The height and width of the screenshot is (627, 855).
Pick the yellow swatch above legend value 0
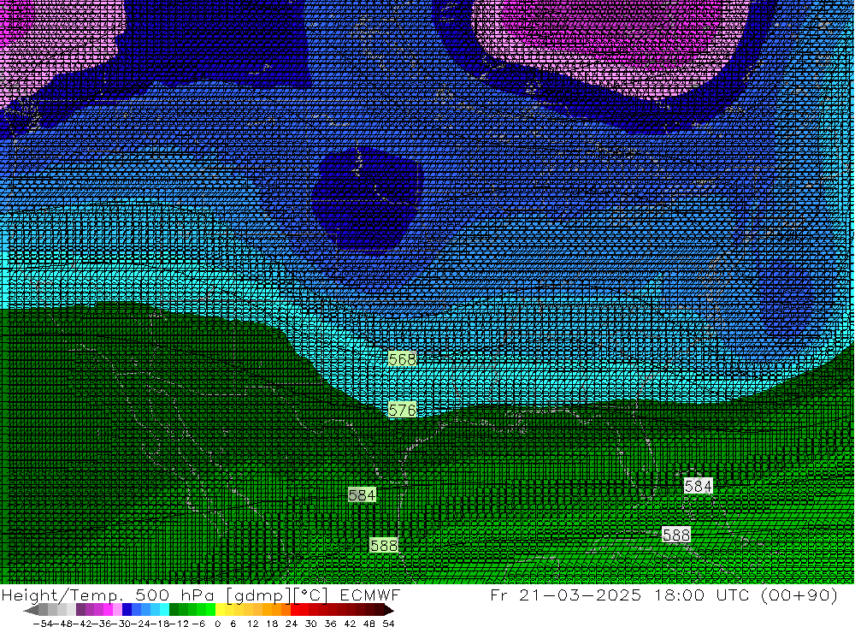(x=220, y=610)
